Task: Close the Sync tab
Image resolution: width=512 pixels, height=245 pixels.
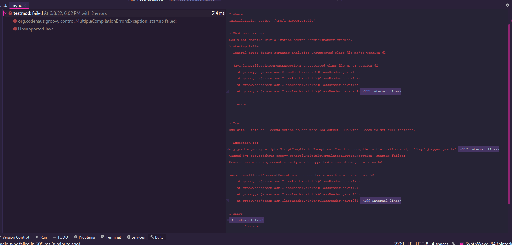Action: (x=25, y=6)
